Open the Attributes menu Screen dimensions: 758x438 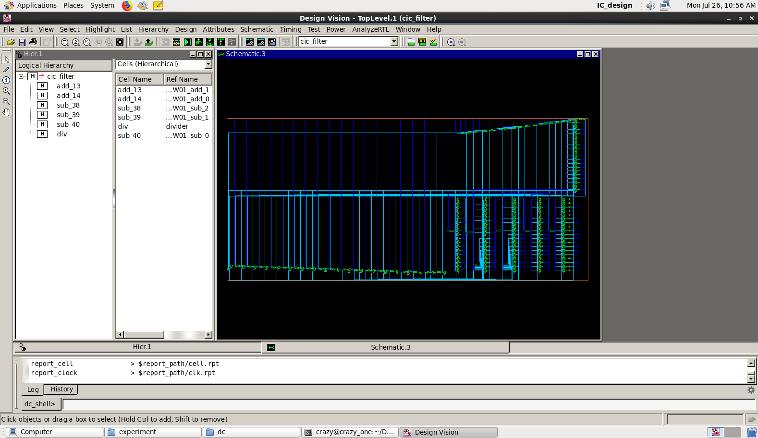tap(219, 29)
